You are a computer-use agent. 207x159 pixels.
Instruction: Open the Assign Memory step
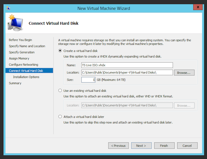(x=19, y=58)
